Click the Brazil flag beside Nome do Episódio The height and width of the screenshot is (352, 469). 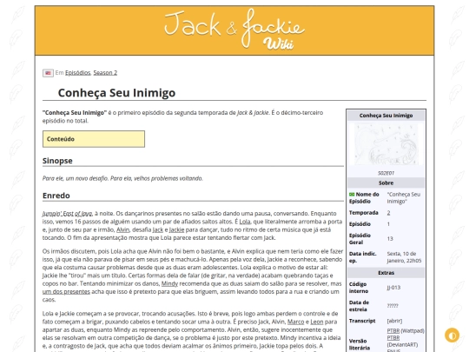[x=352, y=195]
